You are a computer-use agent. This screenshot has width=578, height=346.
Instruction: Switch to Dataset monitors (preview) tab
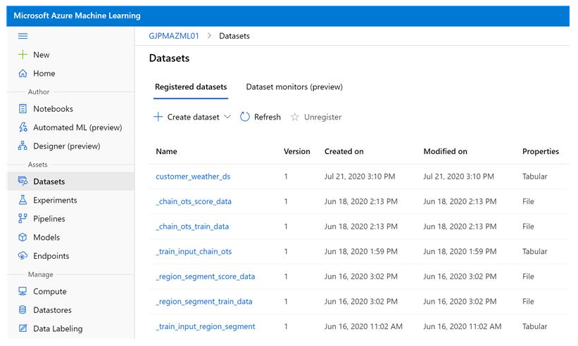click(294, 87)
